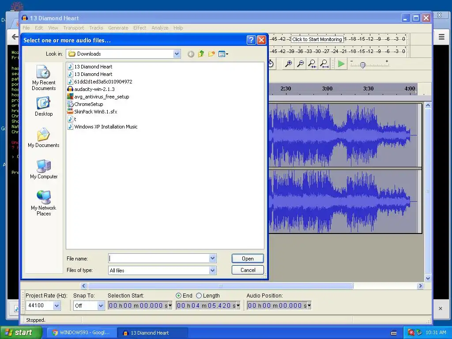Click the vertical scrollbar down arrow

point(428,278)
